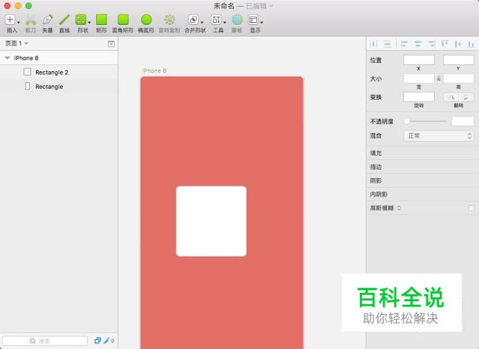Image resolution: width=479 pixels, height=349 pixels.
Task: Click align bottom icon
Action: [x=471, y=44]
